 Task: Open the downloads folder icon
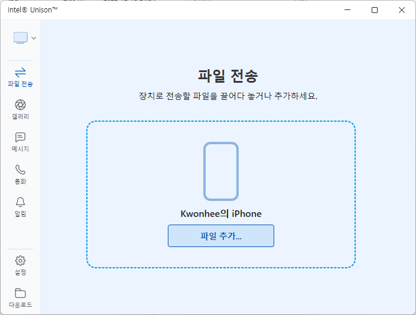(x=20, y=293)
